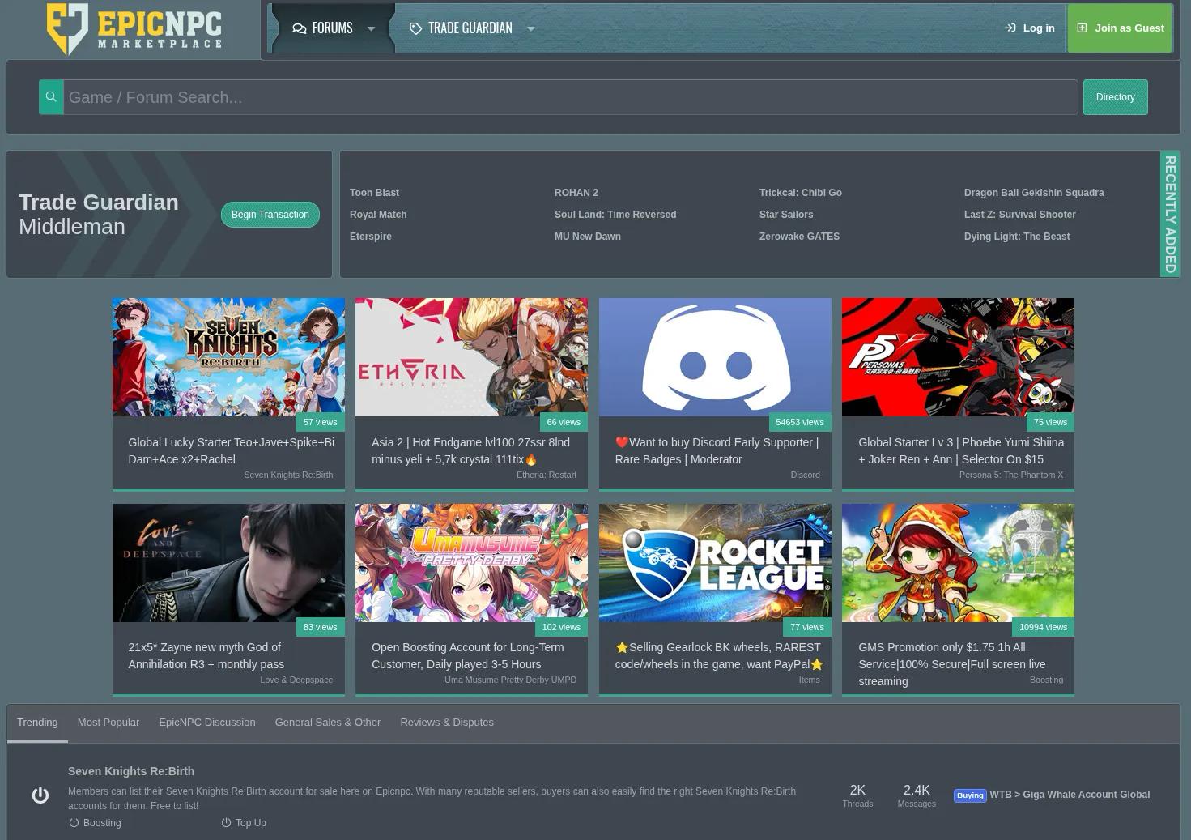Viewport: 1191px width, 840px height.
Task: Click the Forums speech bubble icon
Action: click(x=299, y=28)
